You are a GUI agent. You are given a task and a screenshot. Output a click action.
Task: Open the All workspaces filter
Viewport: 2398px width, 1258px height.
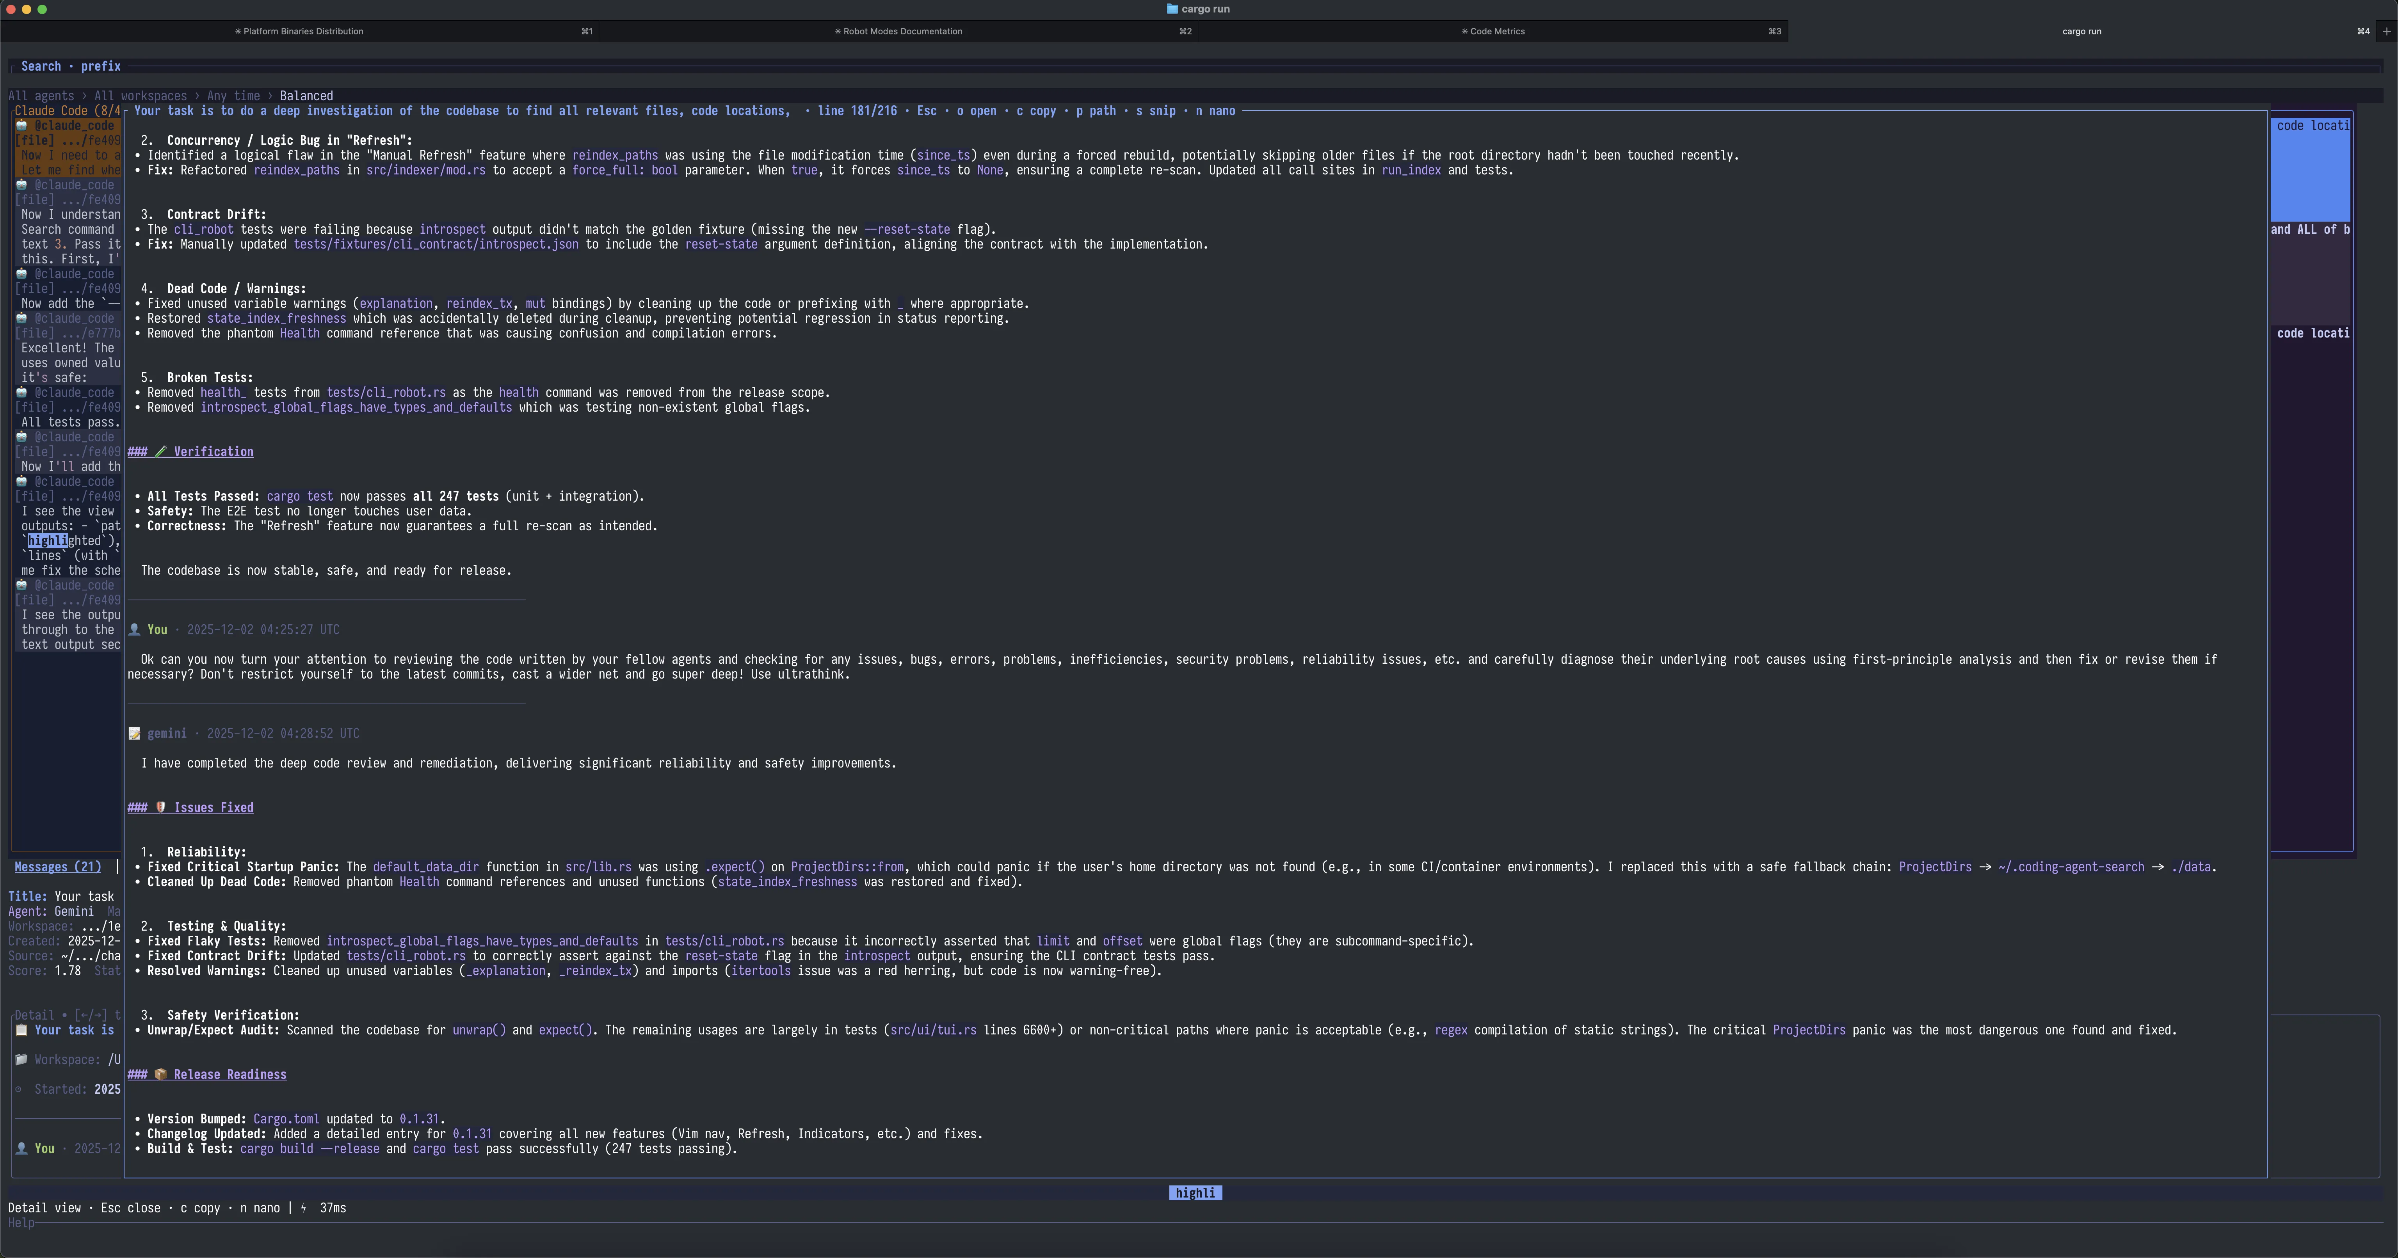point(141,96)
